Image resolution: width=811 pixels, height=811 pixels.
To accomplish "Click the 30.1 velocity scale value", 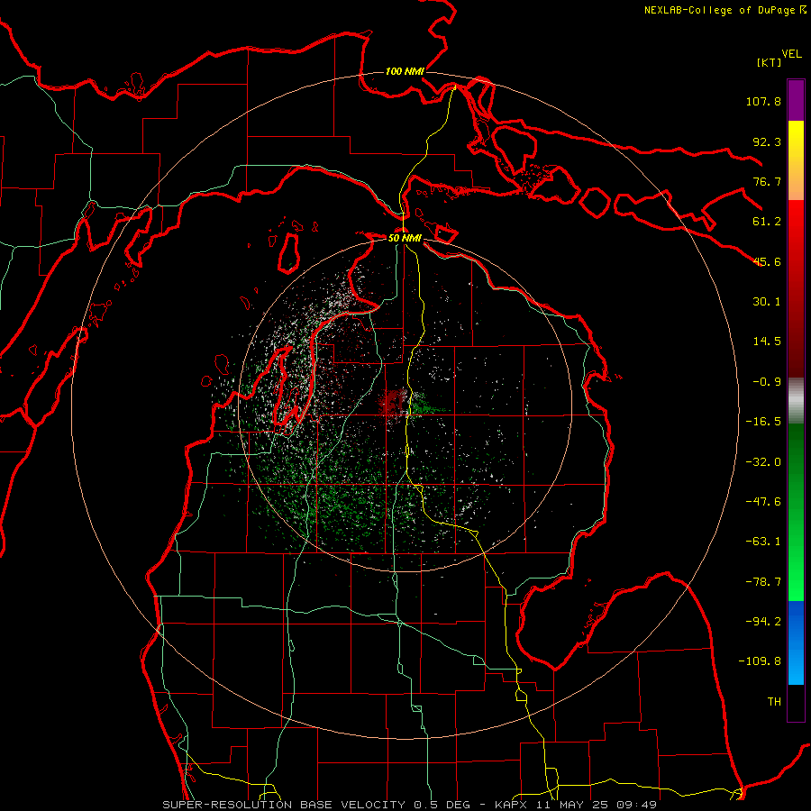I will (767, 302).
